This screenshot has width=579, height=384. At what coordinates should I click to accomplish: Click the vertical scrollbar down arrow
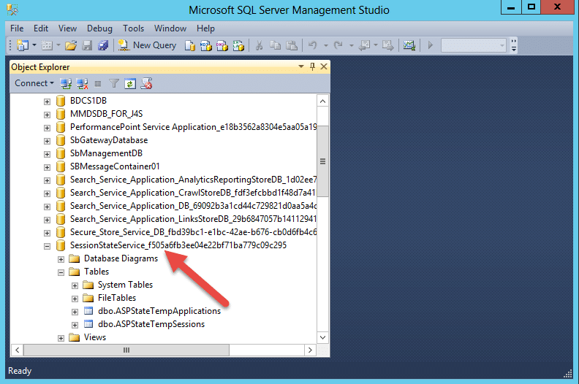pyautogui.click(x=322, y=337)
